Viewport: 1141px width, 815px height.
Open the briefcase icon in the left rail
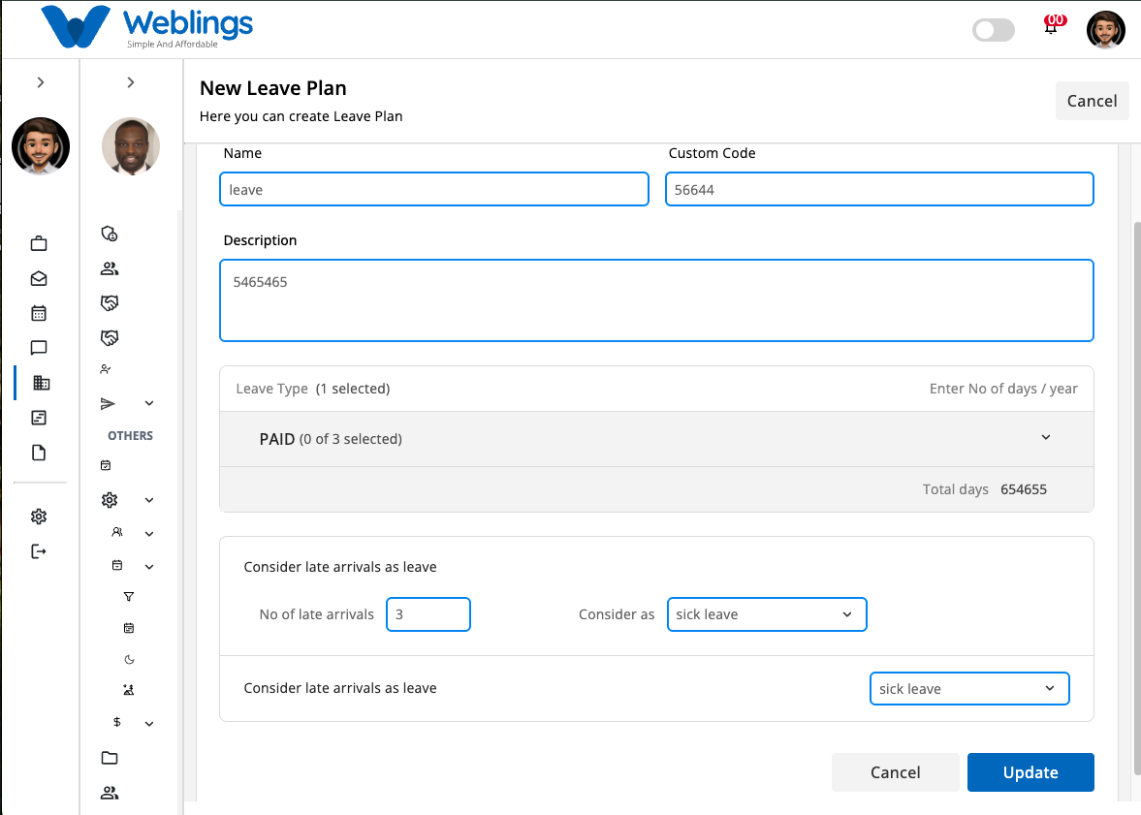coord(39,244)
